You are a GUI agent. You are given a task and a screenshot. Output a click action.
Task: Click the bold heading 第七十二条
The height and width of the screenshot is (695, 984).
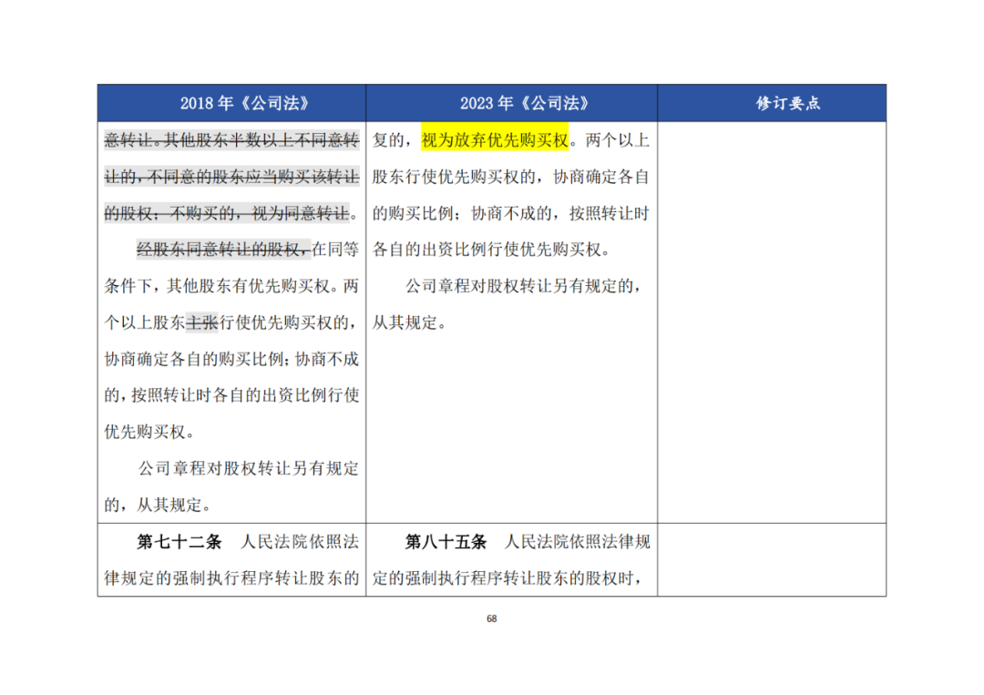(x=179, y=541)
